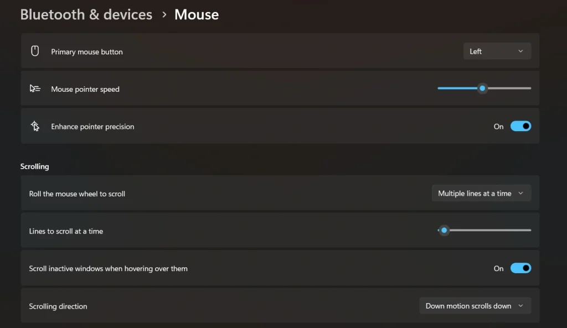Click the Down motion scrolls down control

(475, 305)
